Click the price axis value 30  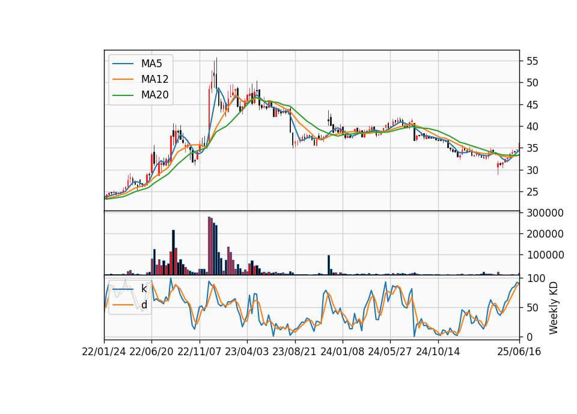[x=532, y=170]
